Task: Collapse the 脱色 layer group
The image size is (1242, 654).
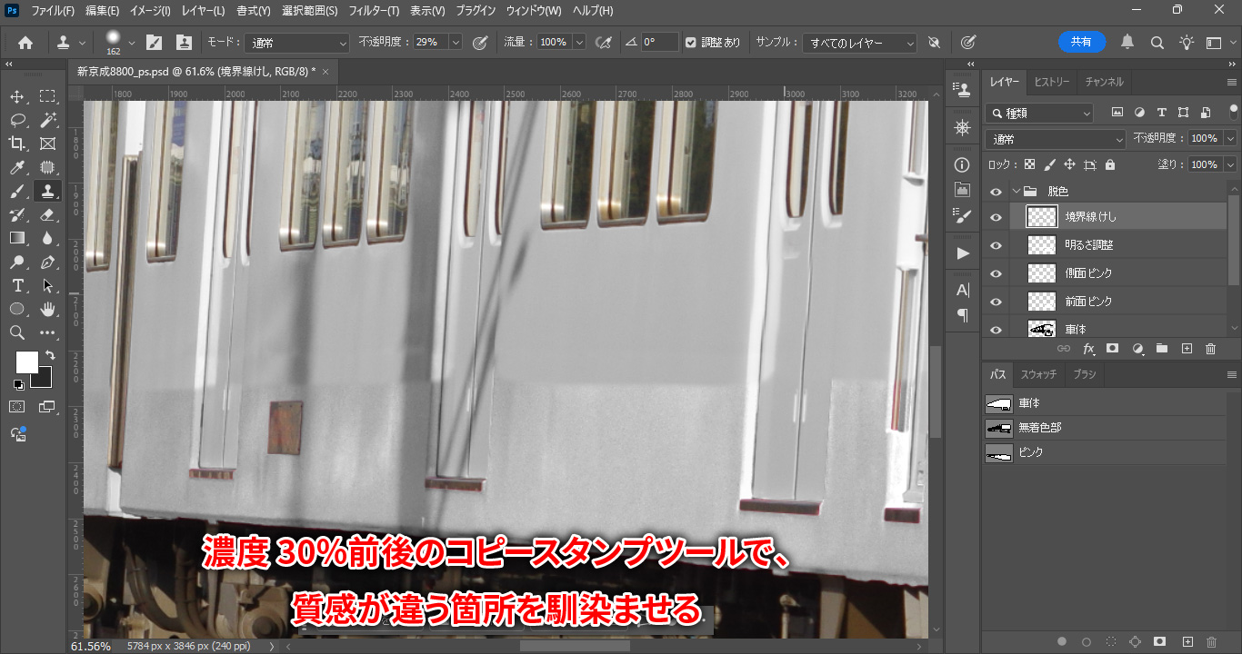Action: [1016, 192]
